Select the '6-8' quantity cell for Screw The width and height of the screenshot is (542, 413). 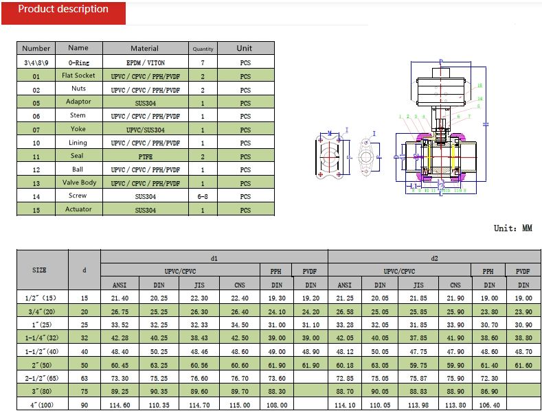[203, 196]
